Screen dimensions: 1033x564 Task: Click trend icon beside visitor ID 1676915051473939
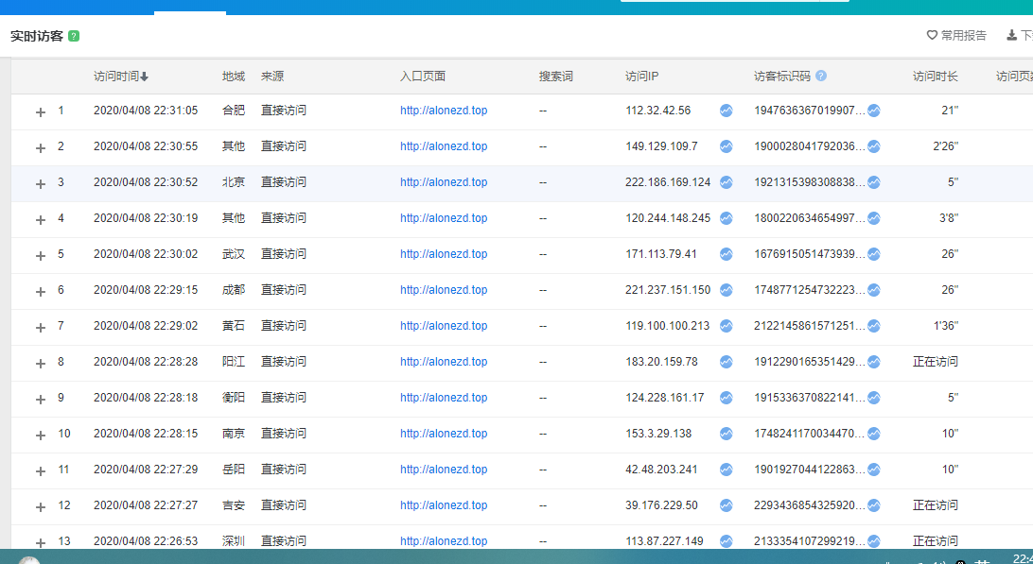873,254
